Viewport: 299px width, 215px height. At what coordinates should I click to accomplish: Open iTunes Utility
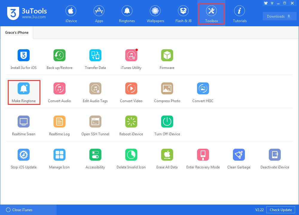131,59
